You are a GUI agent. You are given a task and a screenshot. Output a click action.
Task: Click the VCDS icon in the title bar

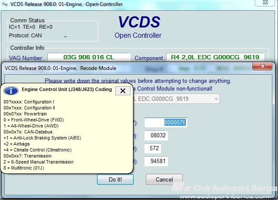pos(5,4)
